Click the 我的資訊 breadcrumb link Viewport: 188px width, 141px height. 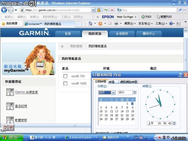coord(76,46)
